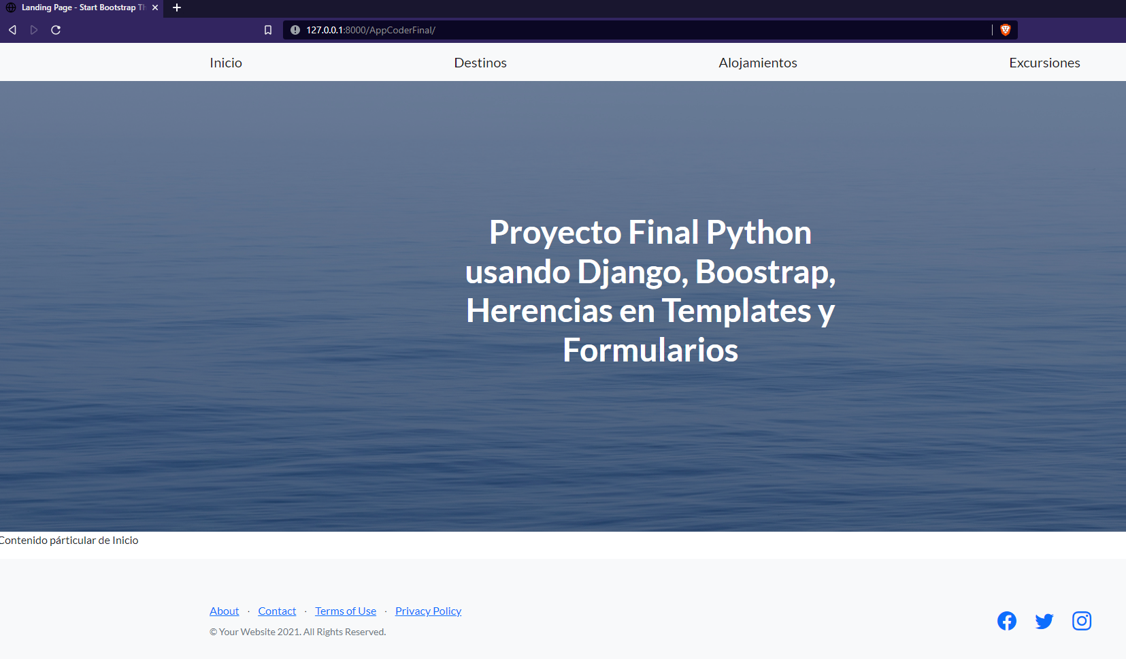Screen dimensions: 1126x659
Task: Navigate back using the back arrow
Action: 12,30
